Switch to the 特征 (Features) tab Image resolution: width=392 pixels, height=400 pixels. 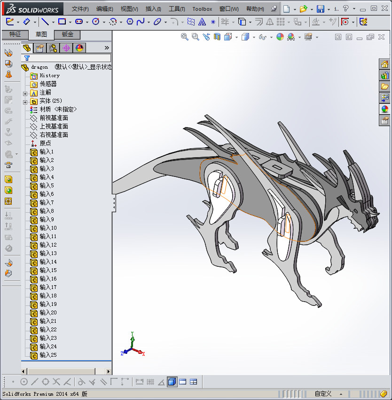coord(15,34)
